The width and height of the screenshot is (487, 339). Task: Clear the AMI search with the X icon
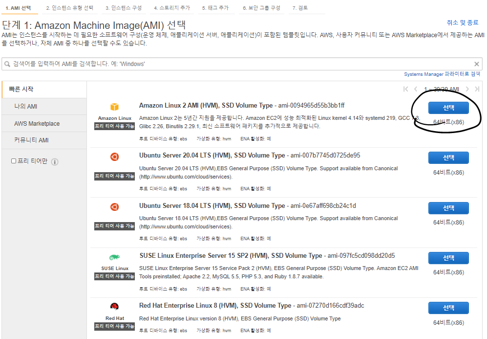pos(477,64)
